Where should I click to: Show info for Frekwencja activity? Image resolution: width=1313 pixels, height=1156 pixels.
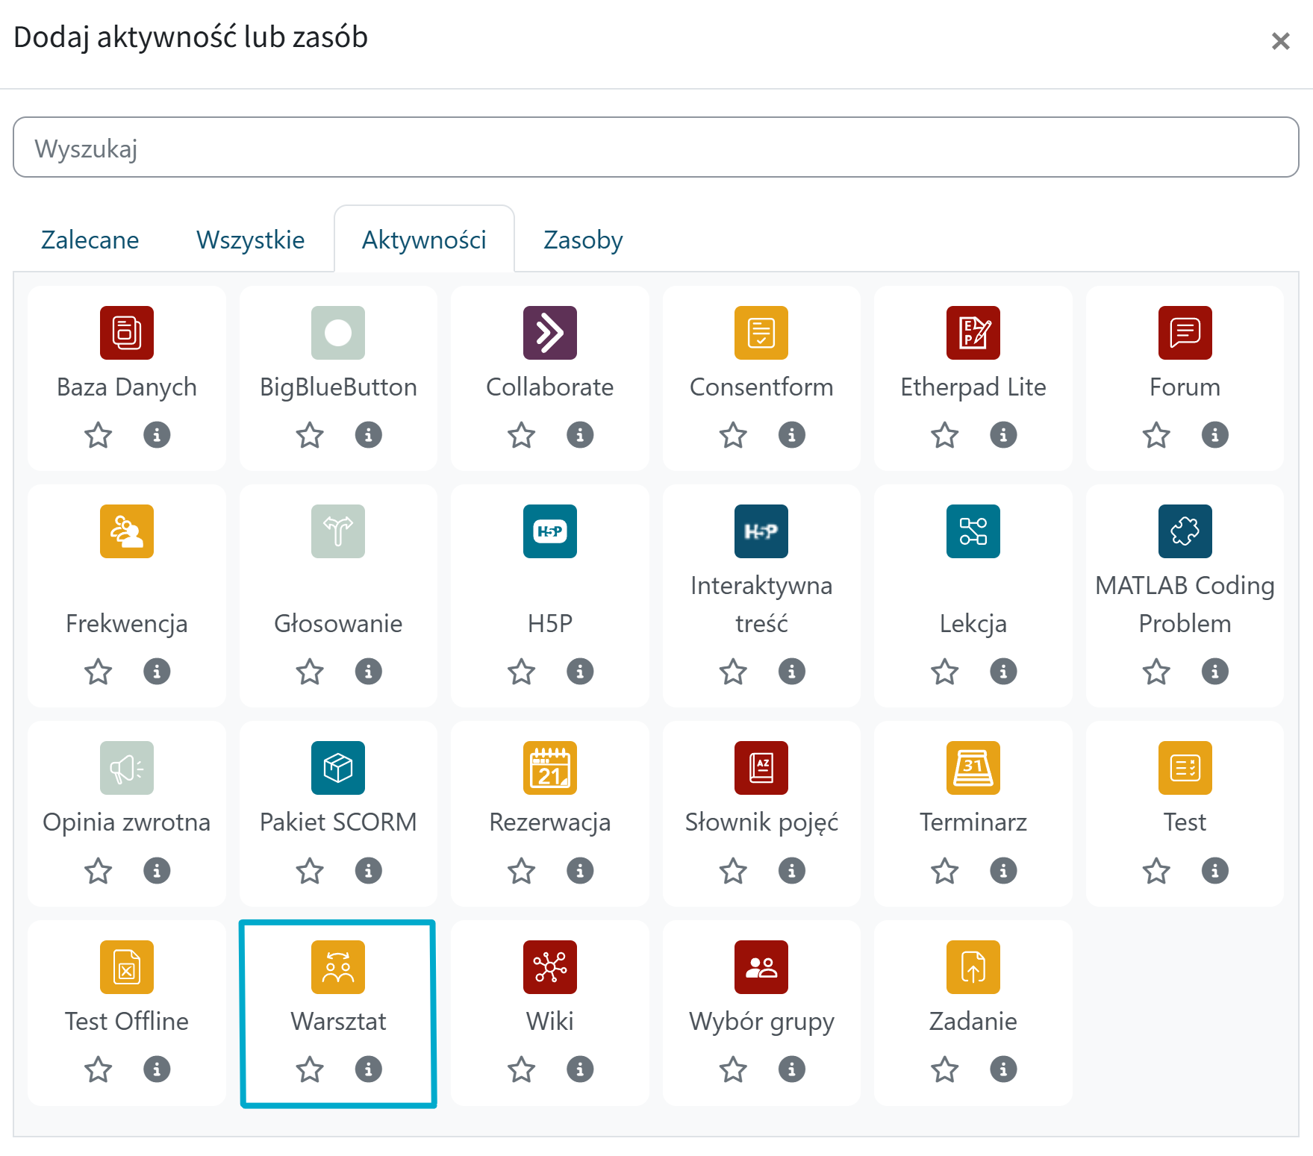click(157, 672)
